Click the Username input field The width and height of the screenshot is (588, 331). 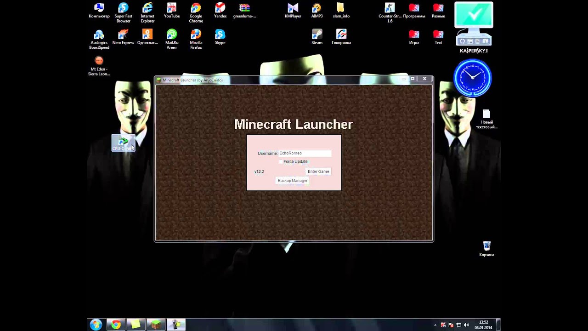click(305, 153)
